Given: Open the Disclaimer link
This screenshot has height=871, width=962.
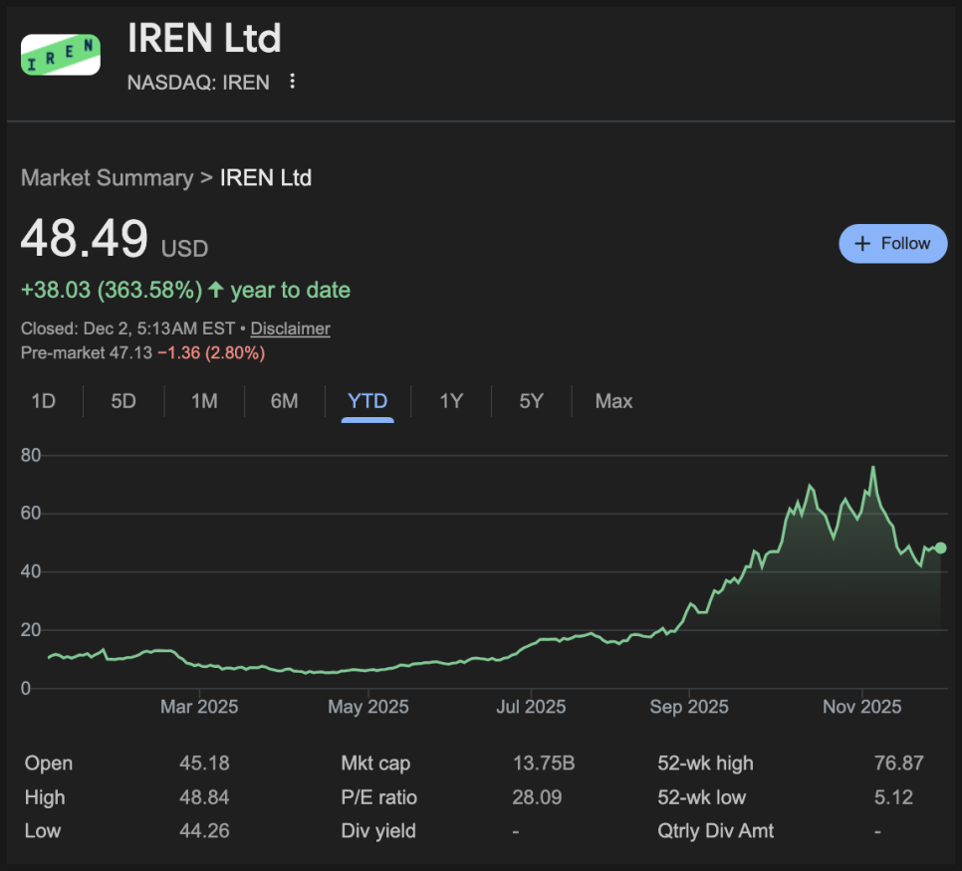Looking at the screenshot, I should [x=290, y=328].
